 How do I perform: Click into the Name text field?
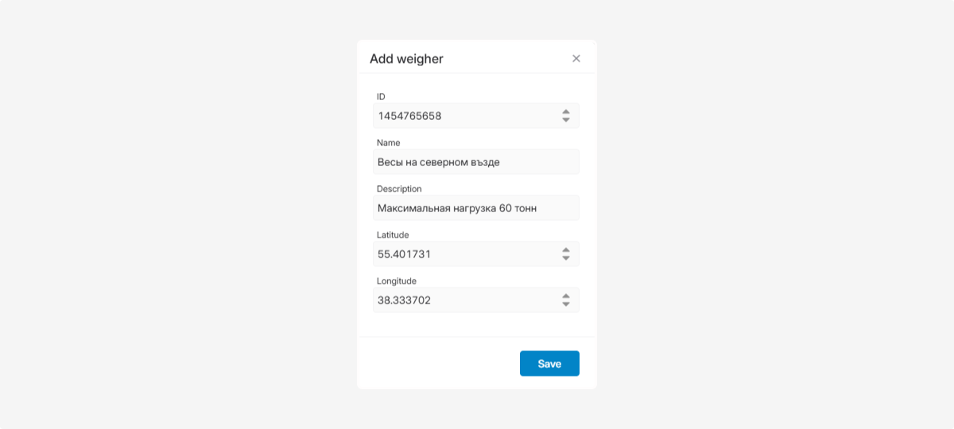(475, 162)
